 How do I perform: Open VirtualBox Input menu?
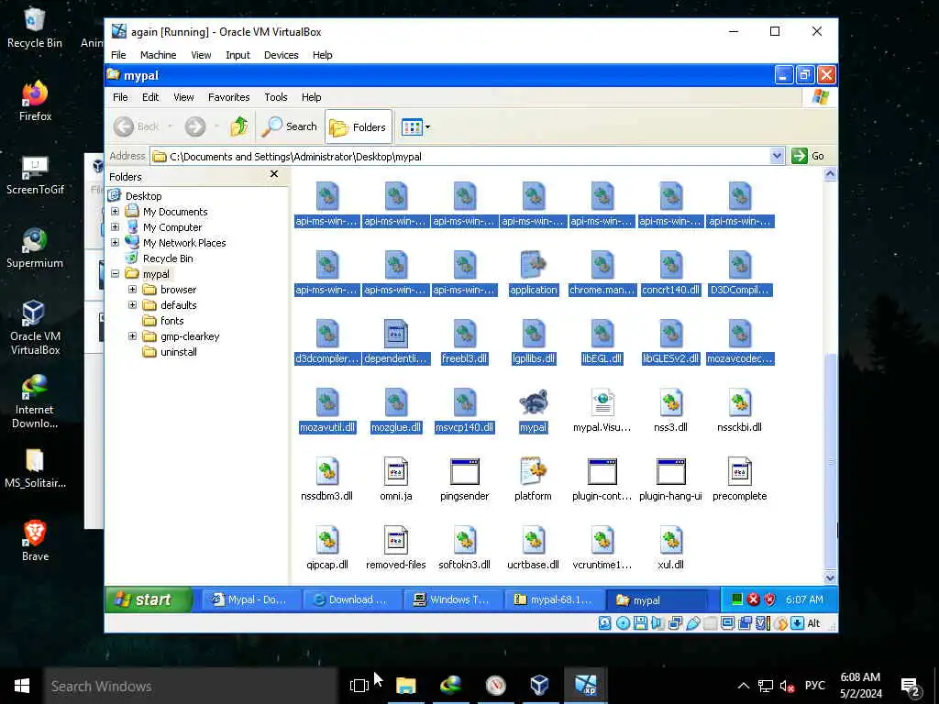click(x=238, y=55)
